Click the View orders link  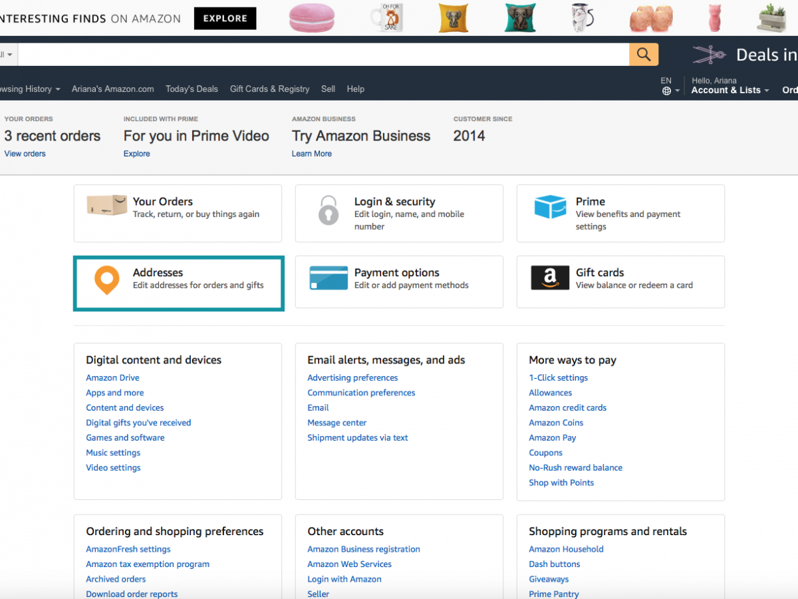(25, 154)
